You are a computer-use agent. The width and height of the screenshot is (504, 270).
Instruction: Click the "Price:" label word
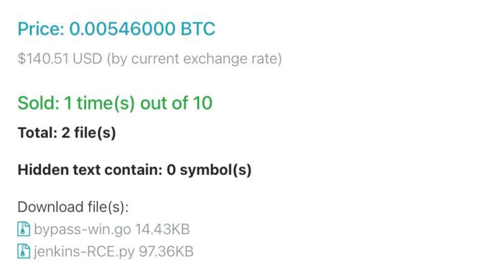point(41,29)
